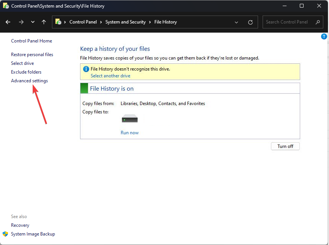Click the blue info icon in warning
This screenshot has height=245, width=329.
[x=86, y=69]
